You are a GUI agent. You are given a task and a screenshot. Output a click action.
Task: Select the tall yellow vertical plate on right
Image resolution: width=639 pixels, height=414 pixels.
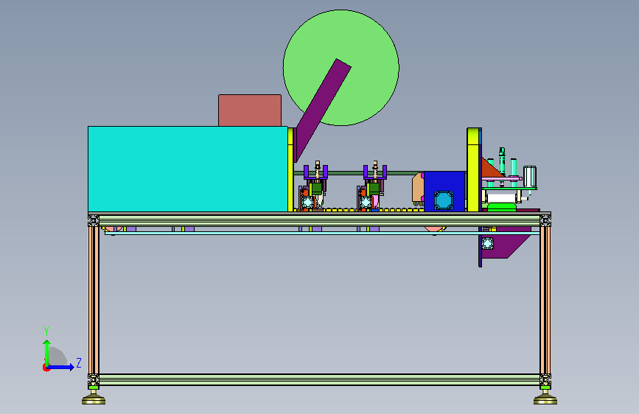pos(473,169)
